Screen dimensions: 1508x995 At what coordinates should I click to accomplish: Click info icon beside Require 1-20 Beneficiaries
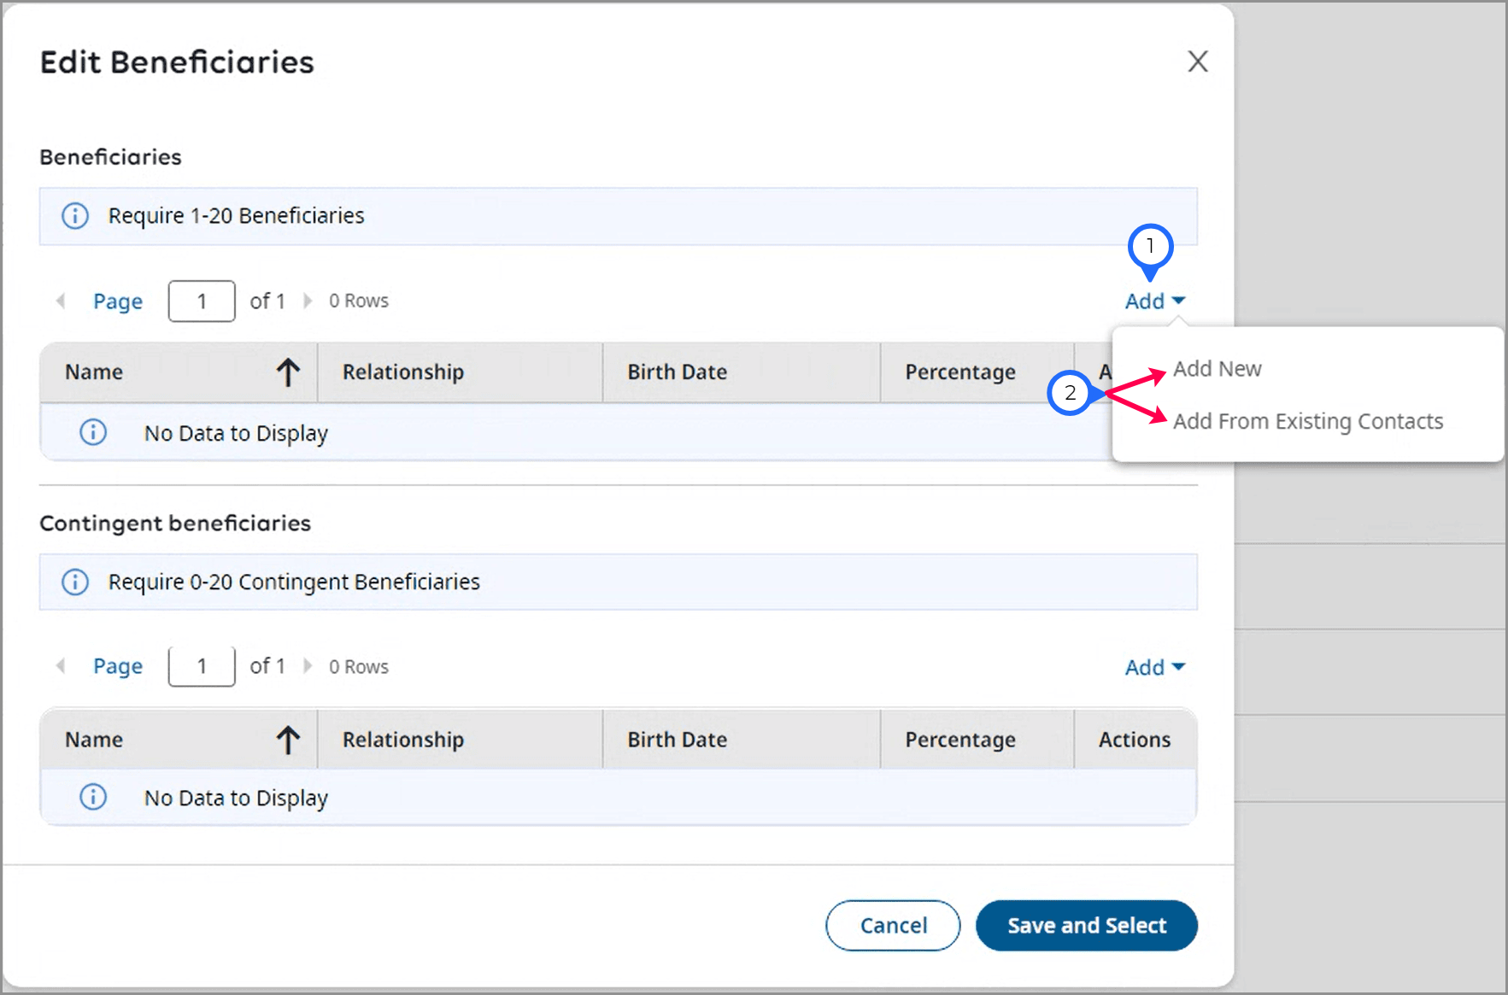point(75,216)
